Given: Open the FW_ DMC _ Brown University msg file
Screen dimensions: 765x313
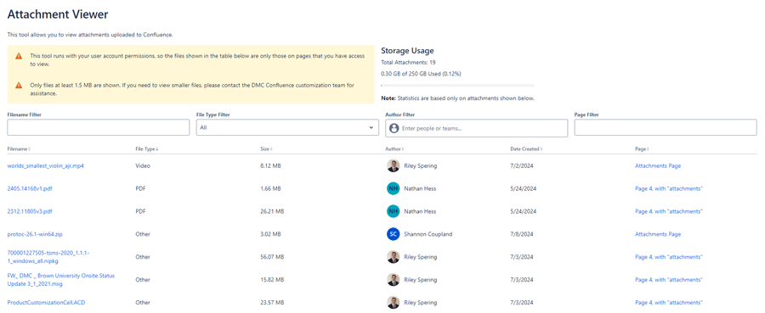Looking at the screenshot, I should point(61,280).
